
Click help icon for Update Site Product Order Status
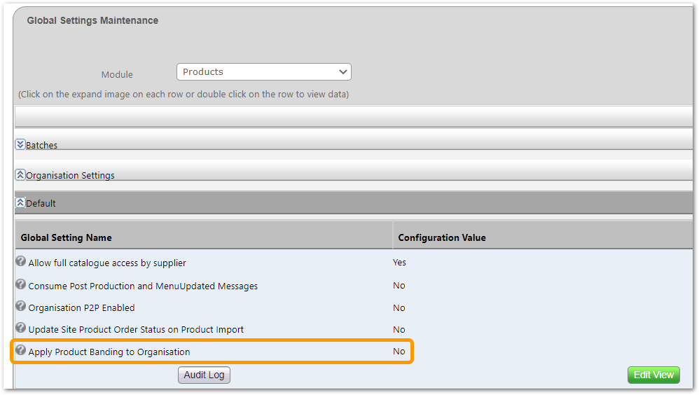pyautogui.click(x=20, y=328)
